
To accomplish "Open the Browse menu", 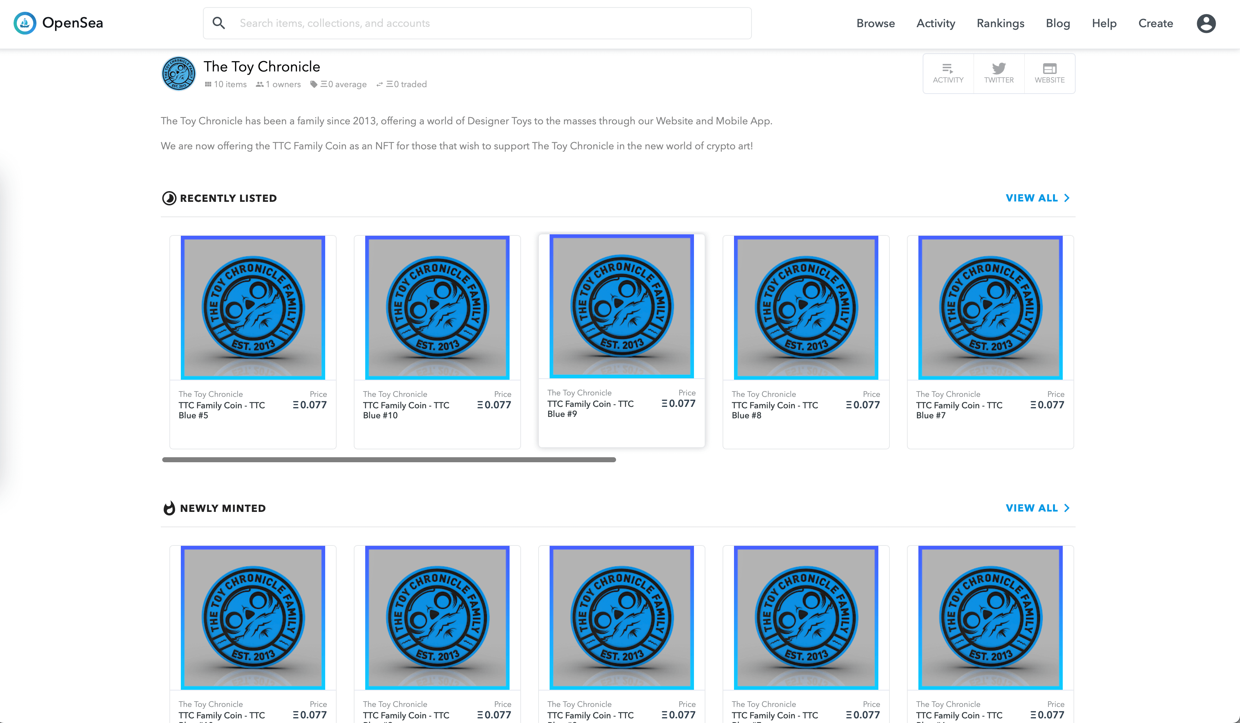I will pos(876,23).
